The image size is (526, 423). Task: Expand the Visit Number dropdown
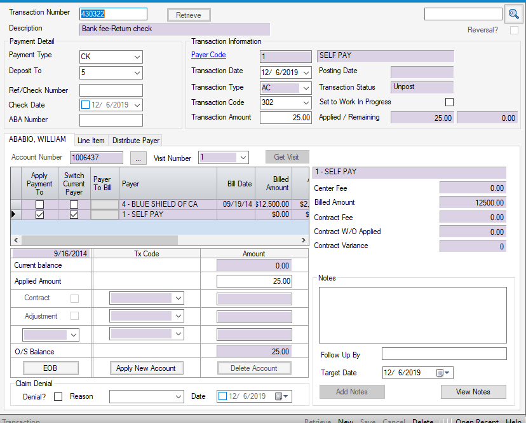pos(243,157)
